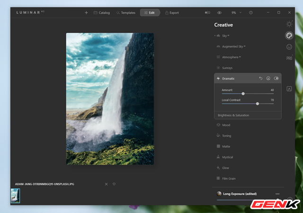The image size is (303, 213).
Task: Open the Portrait smiley face panel
Action: pyautogui.click(x=289, y=47)
